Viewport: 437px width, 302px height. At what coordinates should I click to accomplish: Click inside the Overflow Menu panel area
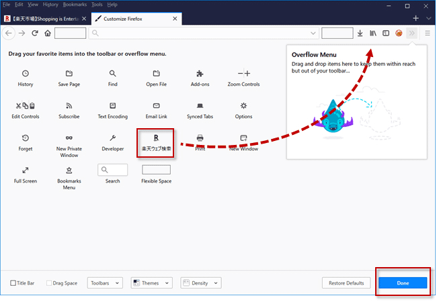(x=357, y=102)
